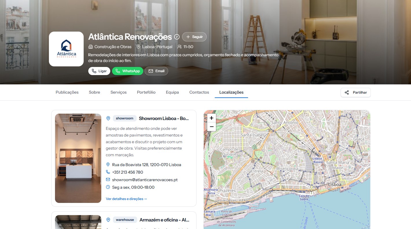Open the Publicações tab
This screenshot has height=229, width=411.
point(67,92)
